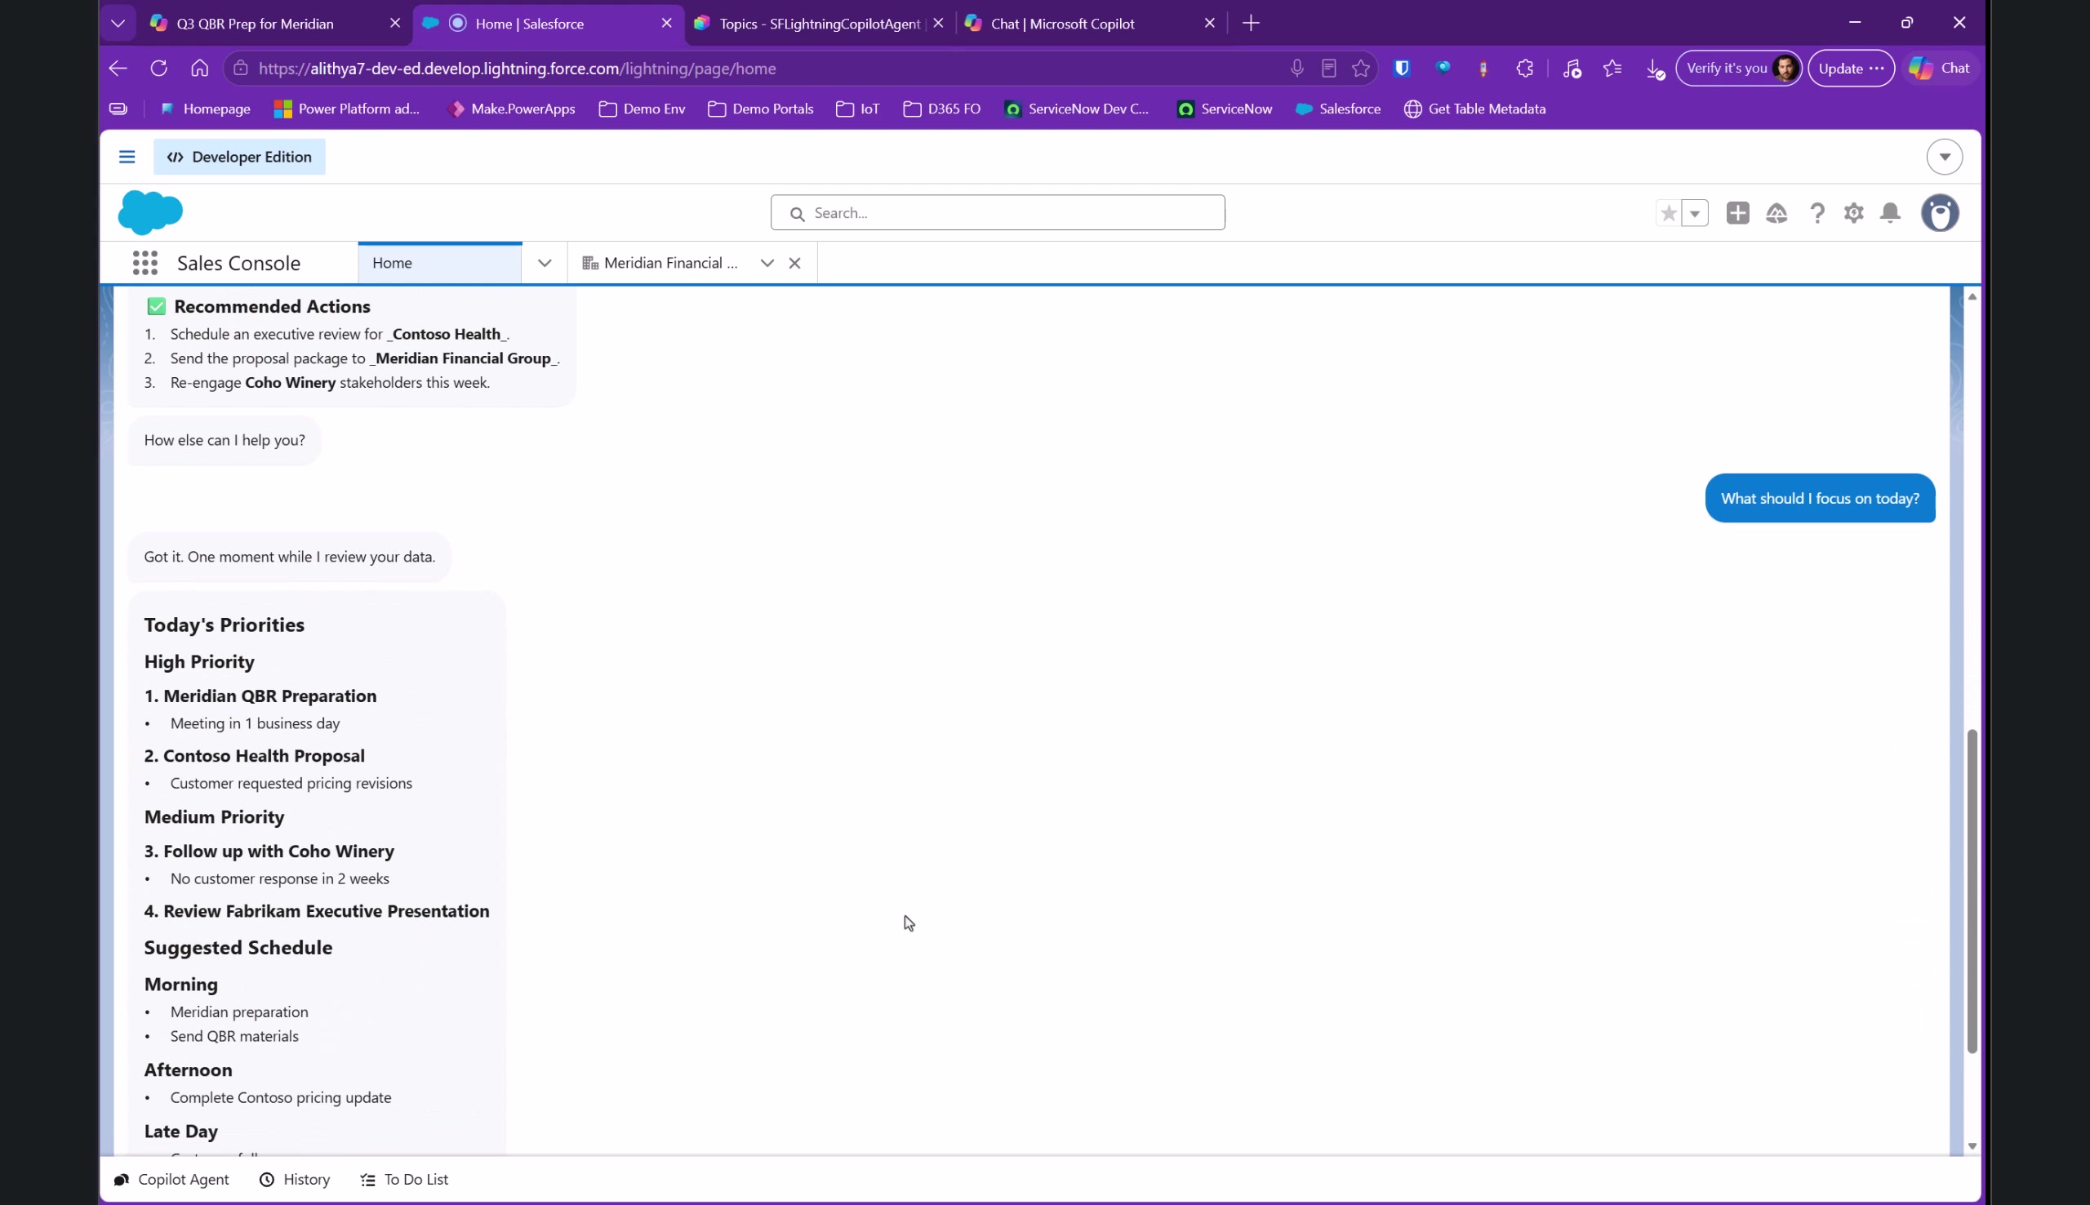Open the hamburger menu beside Developer Edition

click(127, 157)
